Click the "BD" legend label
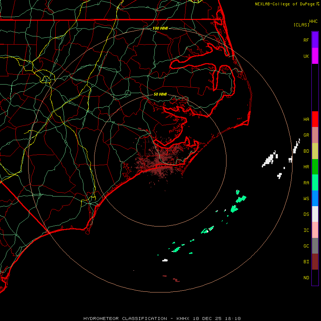This screenshot has width=321, height=321. 306,151
